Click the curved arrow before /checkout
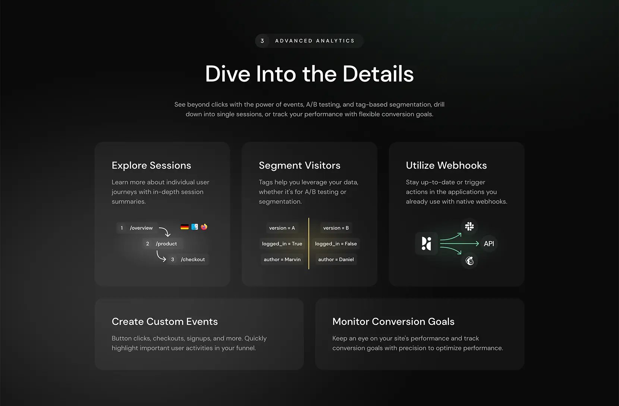The image size is (619, 406). [161, 256]
